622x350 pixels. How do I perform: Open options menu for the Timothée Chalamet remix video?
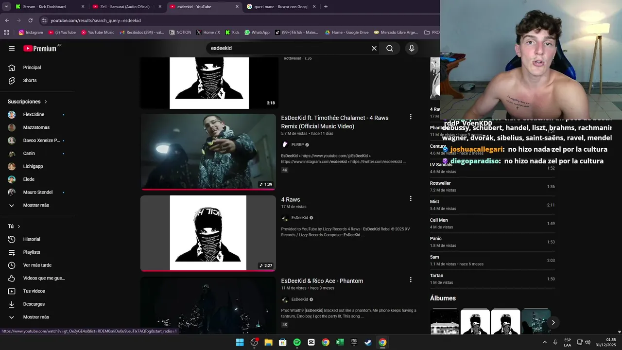point(411,117)
